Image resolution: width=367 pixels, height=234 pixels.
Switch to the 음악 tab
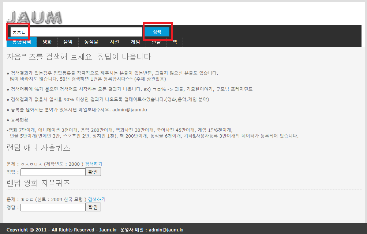coord(68,42)
